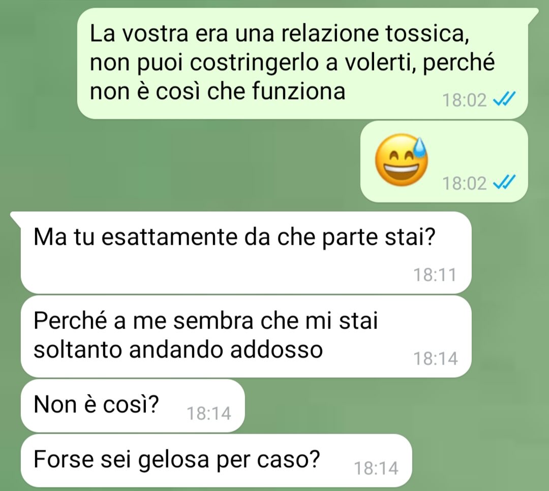Tap the 18:14 timestamp on 'Non è così?'
Screen dimensions: 549x491
[x=209, y=413]
